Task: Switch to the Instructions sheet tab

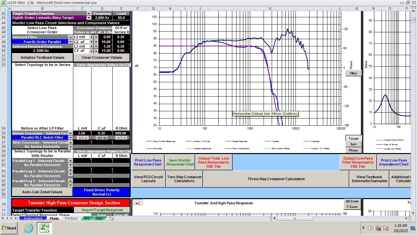Action: pos(33,218)
